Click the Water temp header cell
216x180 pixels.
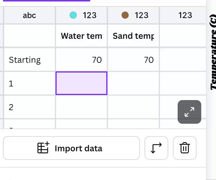point(81,36)
